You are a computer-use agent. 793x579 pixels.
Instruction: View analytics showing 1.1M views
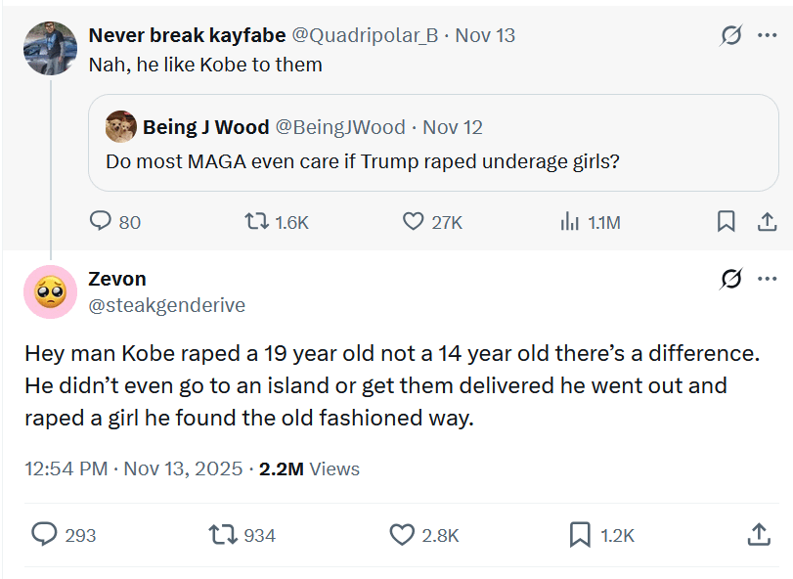tap(570, 222)
